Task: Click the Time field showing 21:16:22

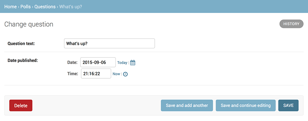Action: [96, 74]
